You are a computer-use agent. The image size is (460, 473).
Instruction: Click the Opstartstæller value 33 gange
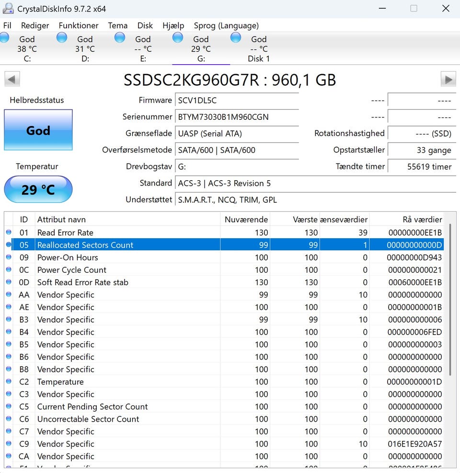[422, 150]
